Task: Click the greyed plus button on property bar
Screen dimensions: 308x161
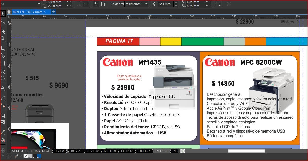Action: pyautogui.click(x=229, y=4)
